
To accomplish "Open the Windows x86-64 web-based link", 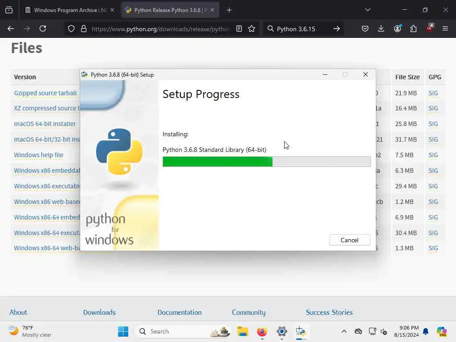I will (47, 248).
